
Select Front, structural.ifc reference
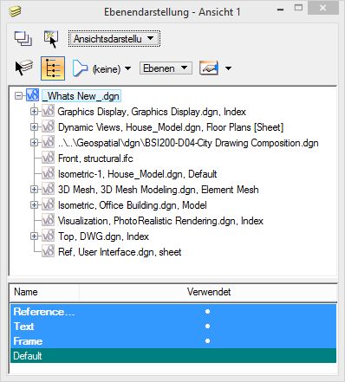[95, 159]
